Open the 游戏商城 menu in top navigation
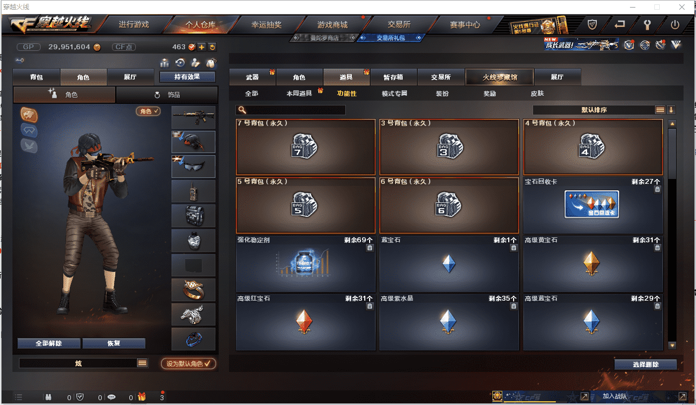This screenshot has height=405, width=696. click(332, 25)
